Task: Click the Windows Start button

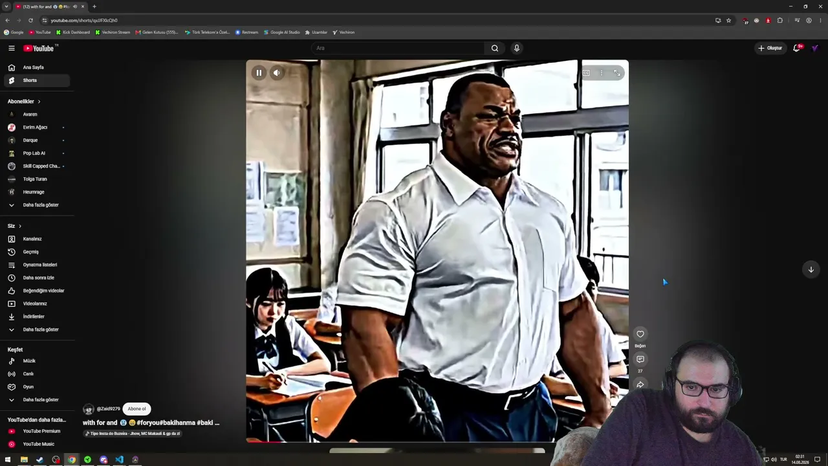Action: click(8, 460)
